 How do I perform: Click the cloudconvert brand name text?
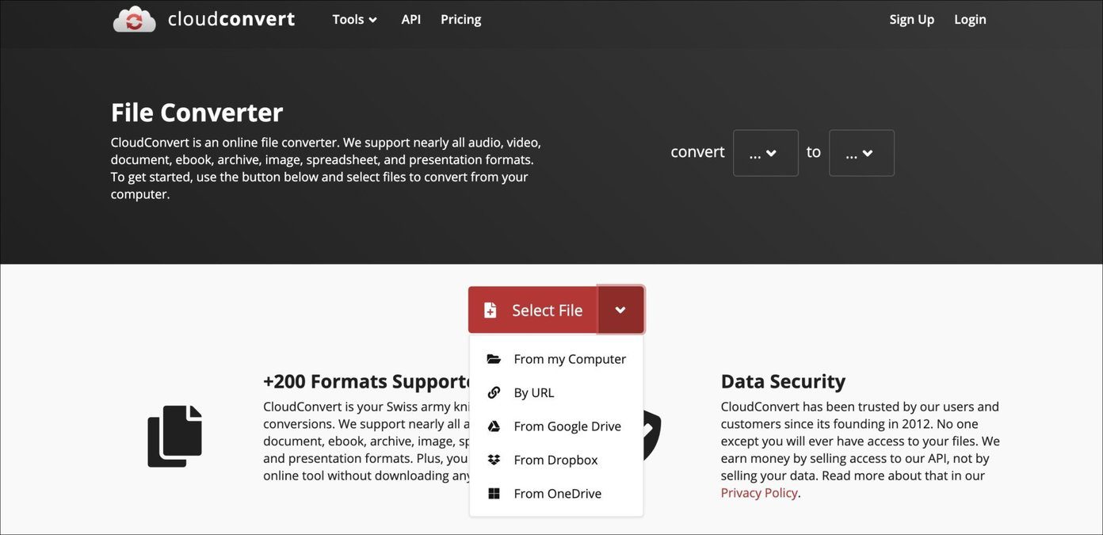(231, 19)
